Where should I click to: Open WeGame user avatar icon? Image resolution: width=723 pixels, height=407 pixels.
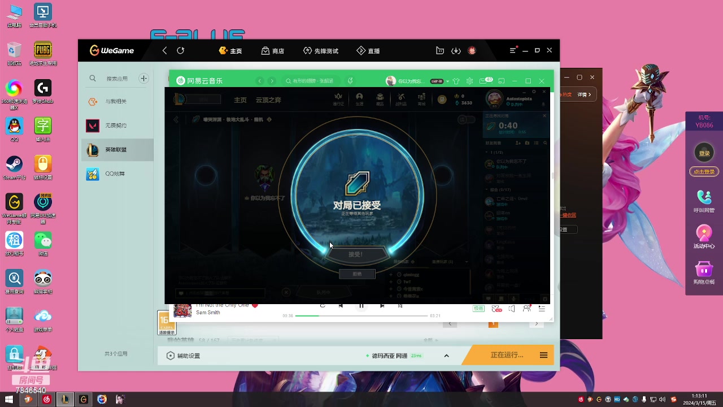(472, 51)
